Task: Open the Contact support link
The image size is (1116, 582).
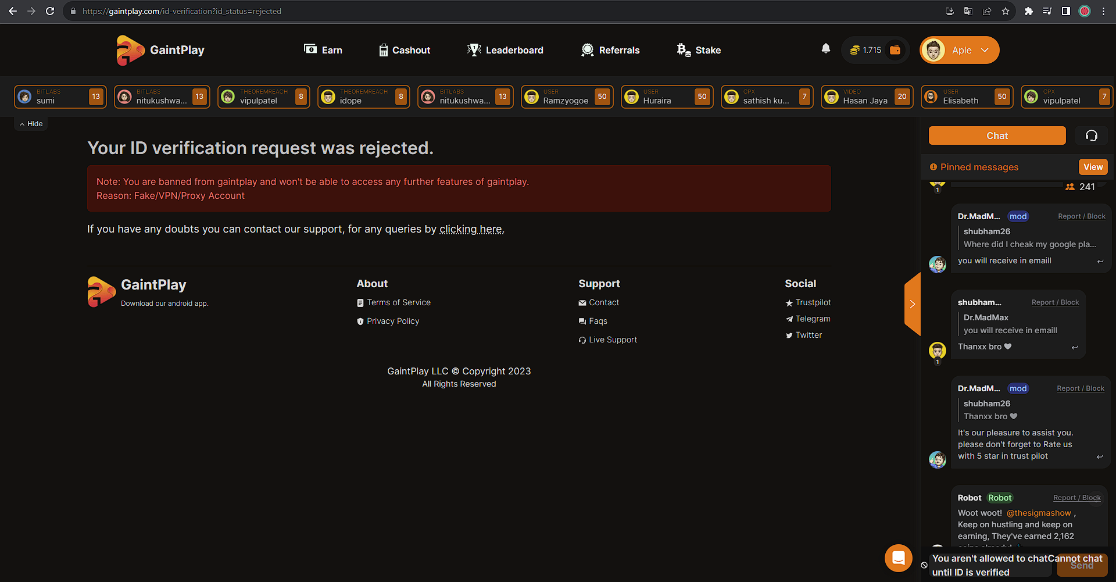Action: (x=599, y=302)
